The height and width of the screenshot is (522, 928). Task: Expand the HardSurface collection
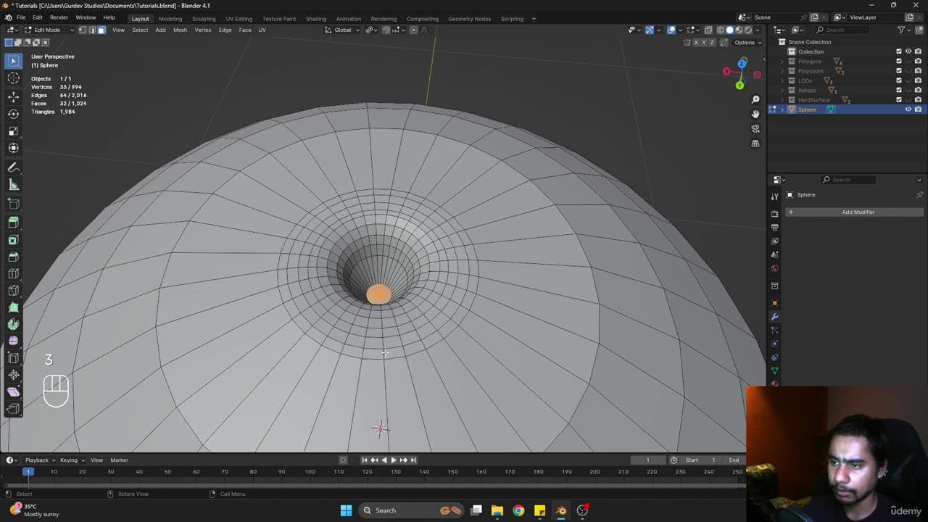coord(782,100)
